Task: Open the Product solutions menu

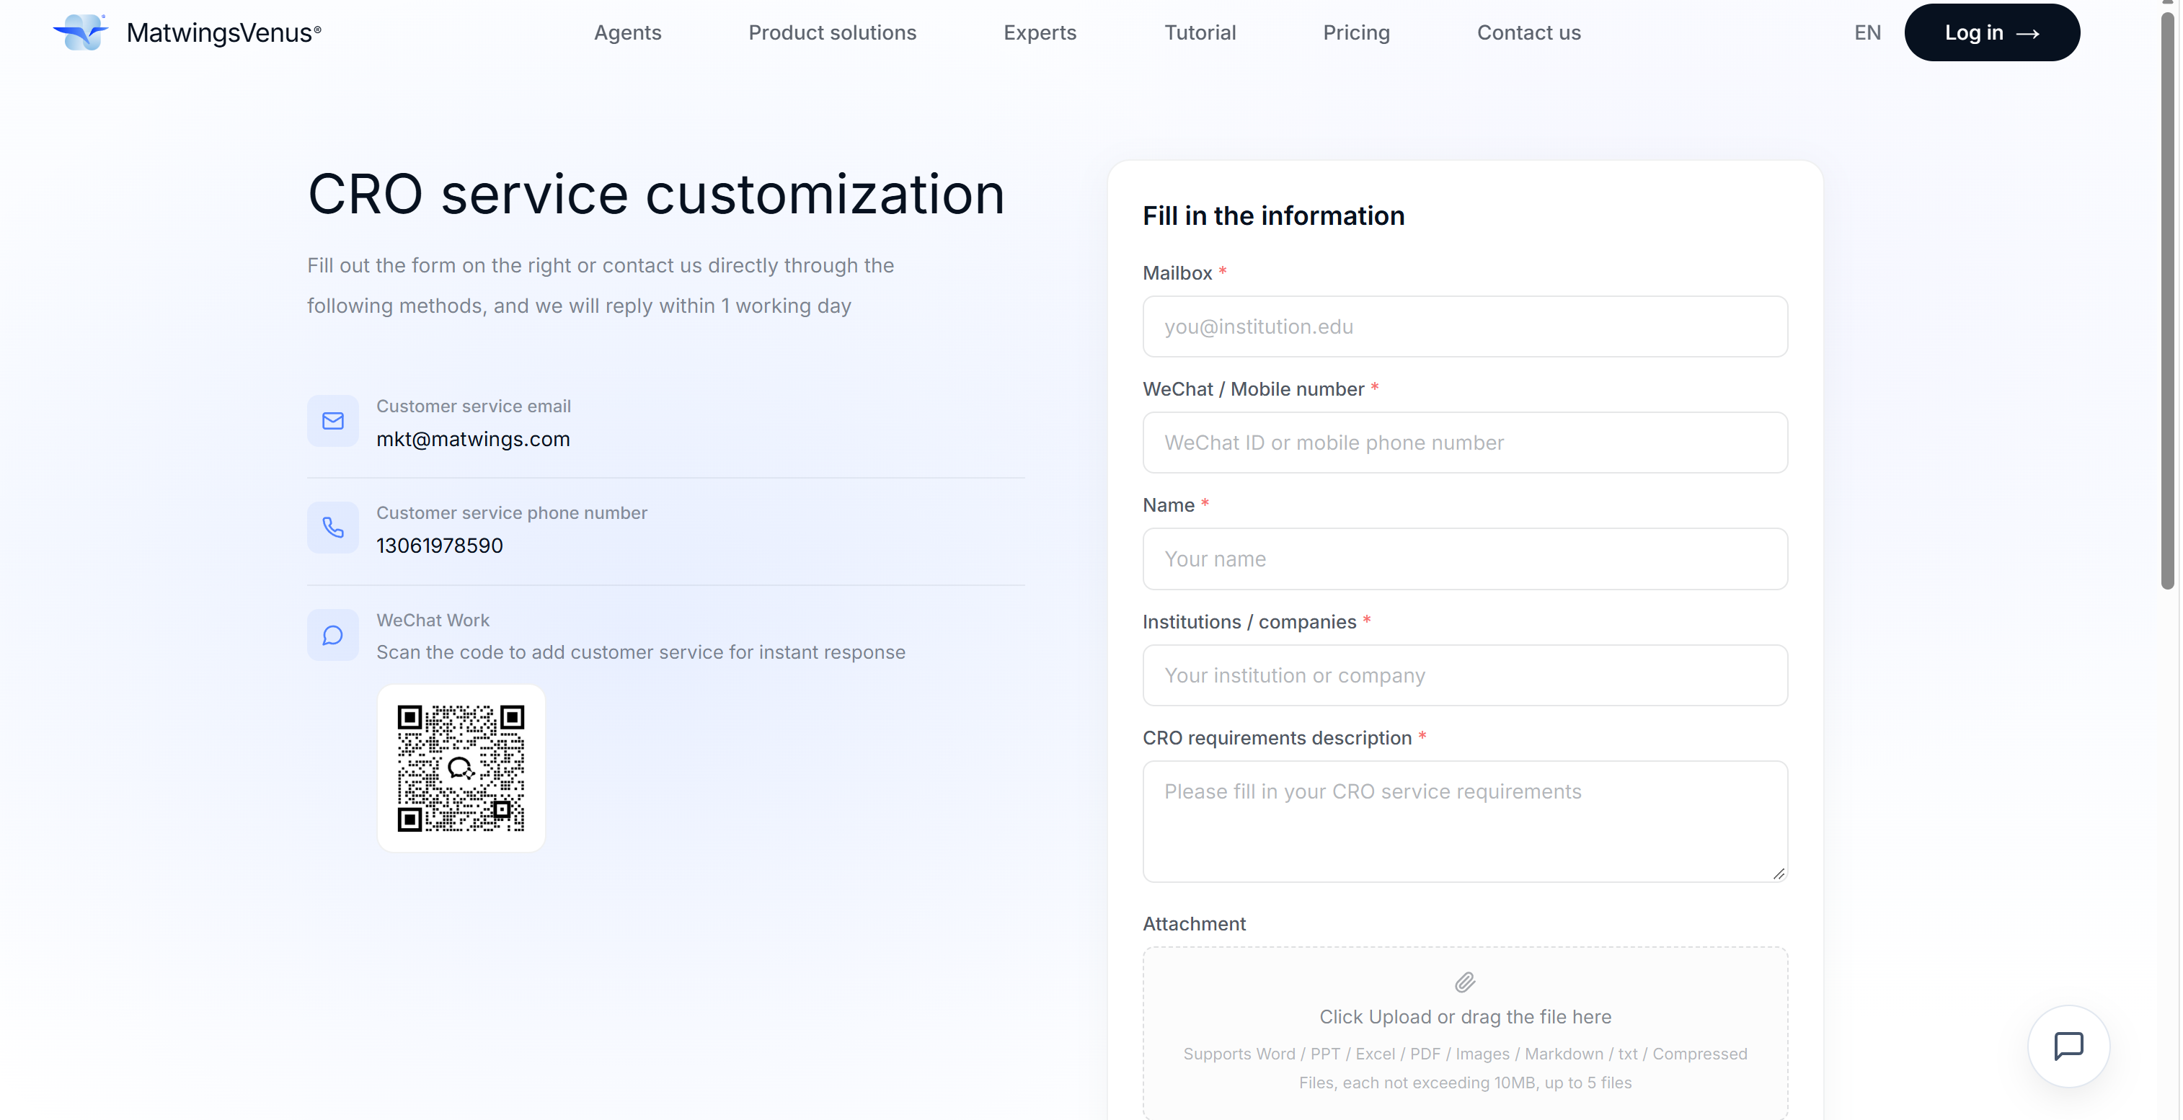Action: 832,32
